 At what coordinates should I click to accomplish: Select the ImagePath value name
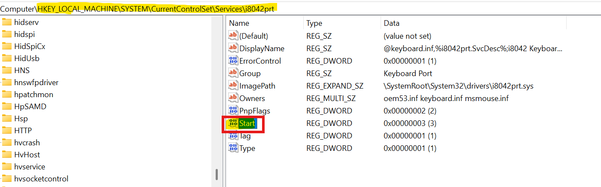click(257, 86)
